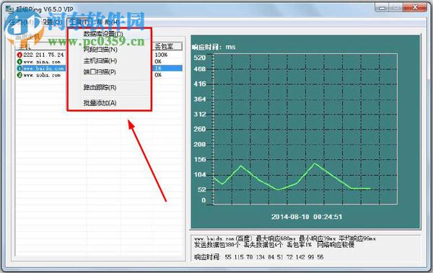The image size is (433, 273).
Task: Click status icon of www.baidu.com row
Action: tap(19, 68)
